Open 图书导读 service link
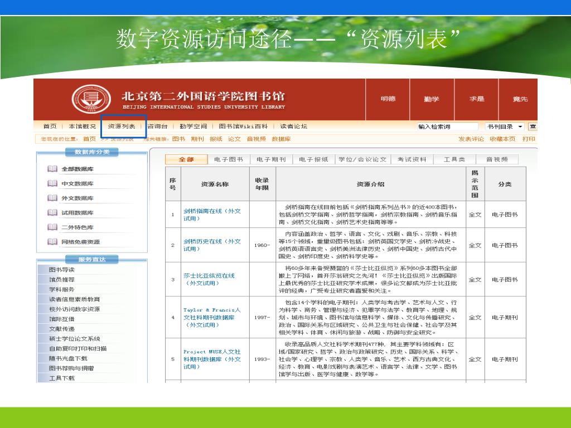571x428 pixels. (x=61, y=270)
